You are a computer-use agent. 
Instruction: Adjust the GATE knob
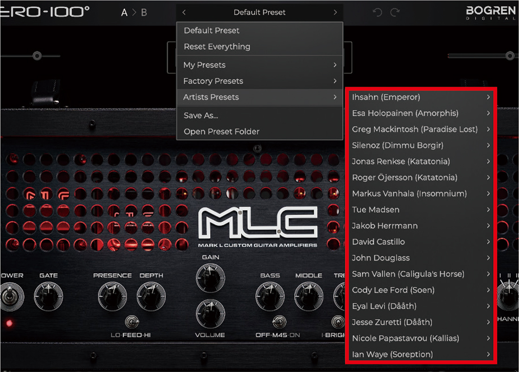(x=48, y=296)
